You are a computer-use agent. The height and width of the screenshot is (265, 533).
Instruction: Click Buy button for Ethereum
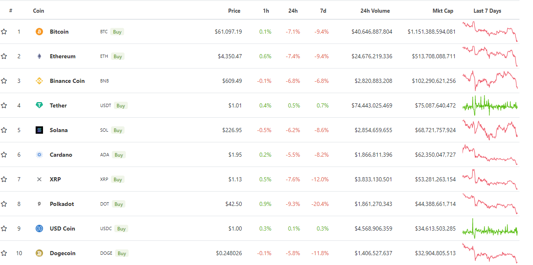(x=118, y=56)
